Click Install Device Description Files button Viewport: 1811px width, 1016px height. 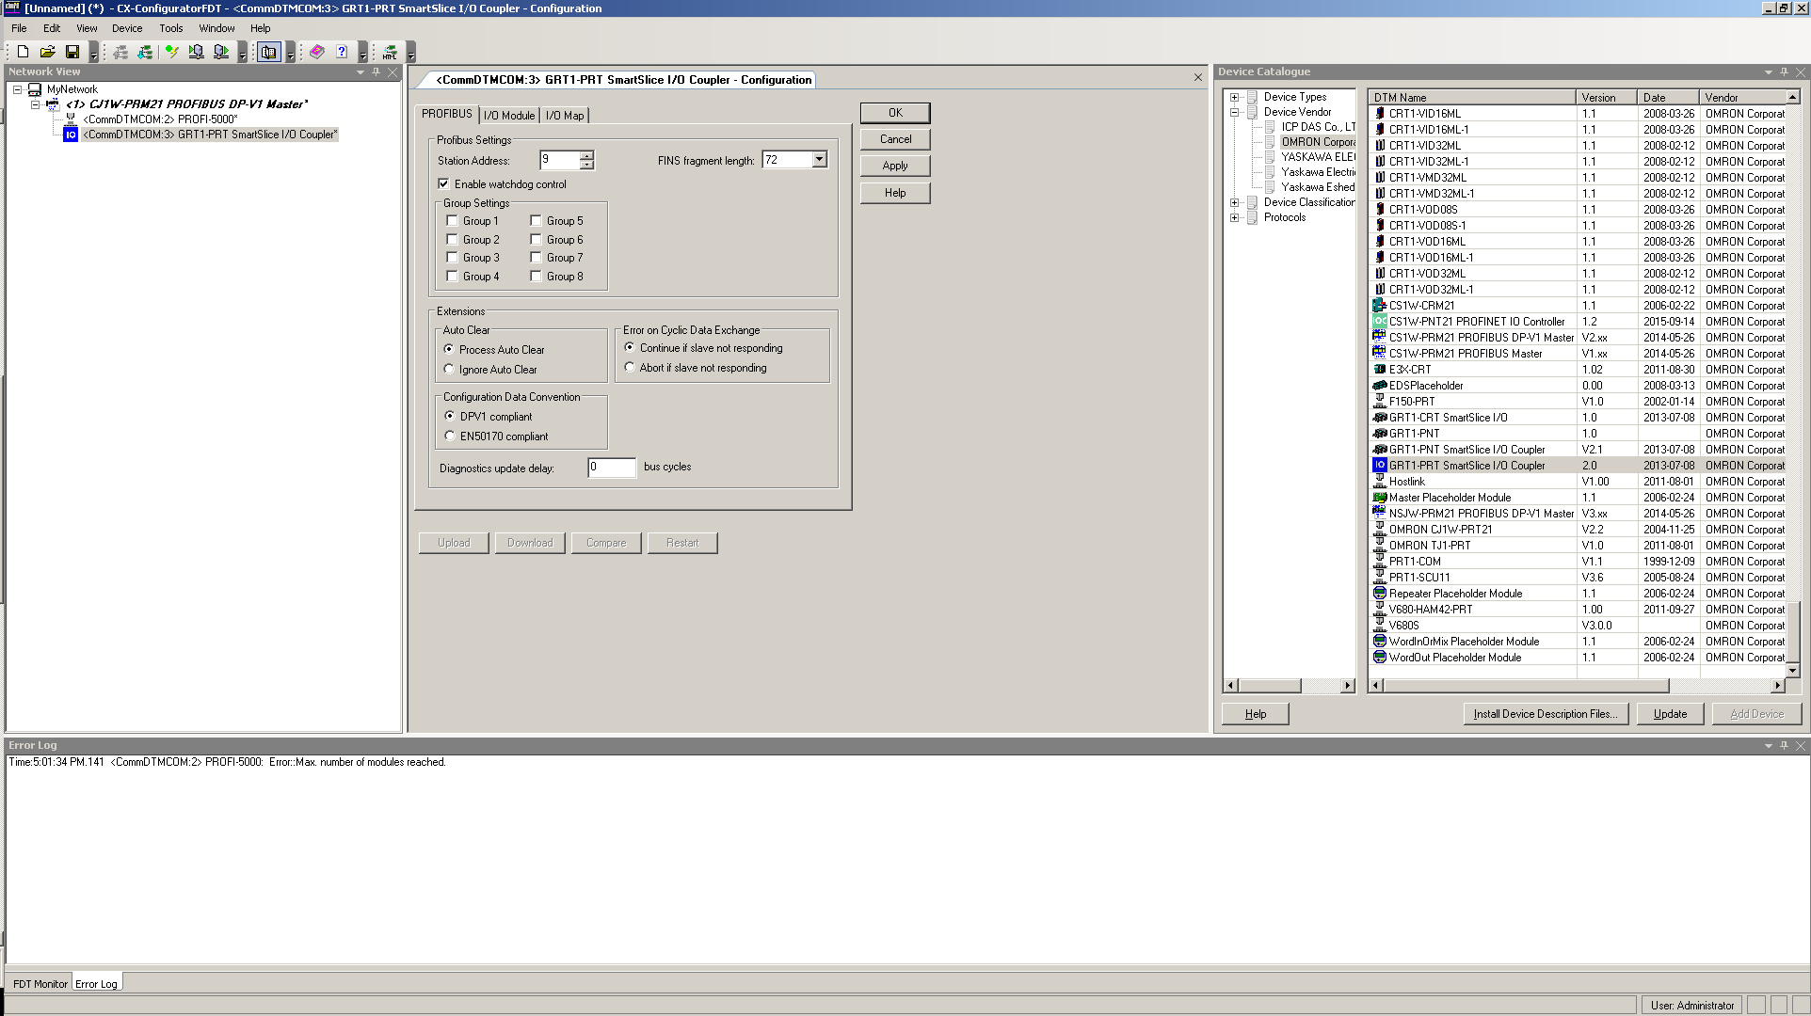[1545, 714]
